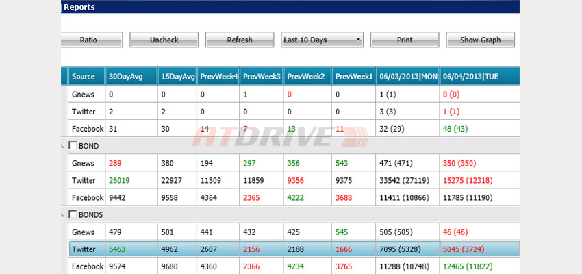Open the Last 10 Days dropdown
The height and width of the screenshot is (274, 582).
(x=322, y=40)
